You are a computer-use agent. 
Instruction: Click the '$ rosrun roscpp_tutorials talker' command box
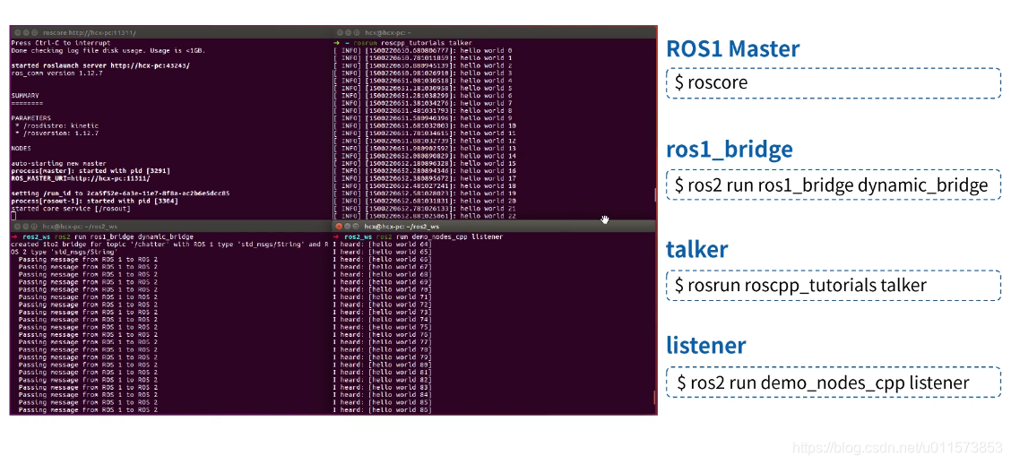point(833,286)
